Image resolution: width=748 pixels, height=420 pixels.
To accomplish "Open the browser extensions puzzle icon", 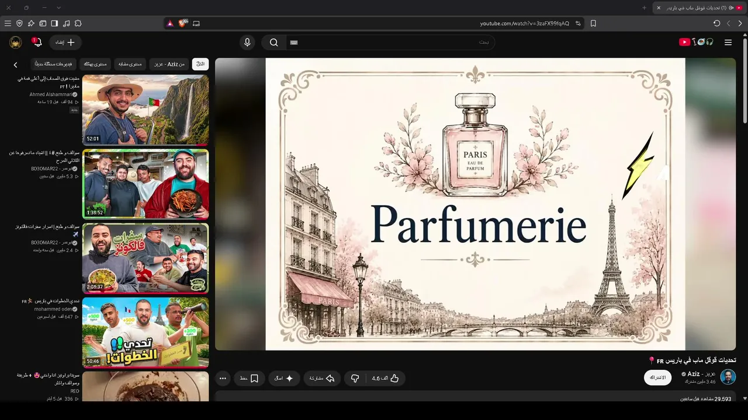I will point(78,23).
